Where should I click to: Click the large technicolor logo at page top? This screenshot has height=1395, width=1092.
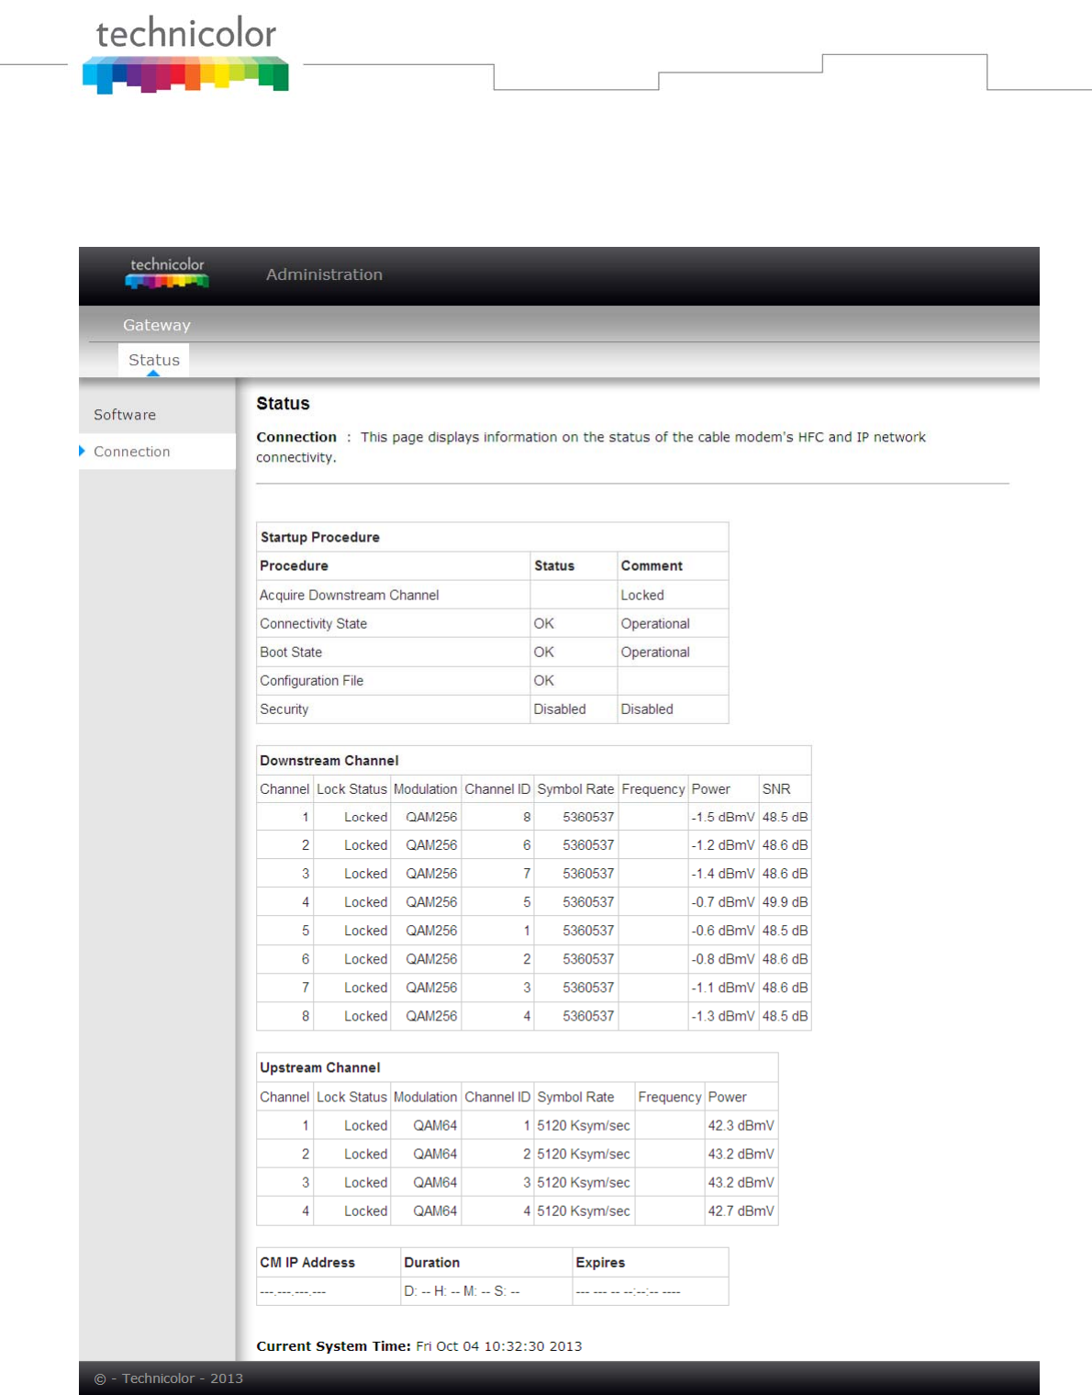(185, 54)
